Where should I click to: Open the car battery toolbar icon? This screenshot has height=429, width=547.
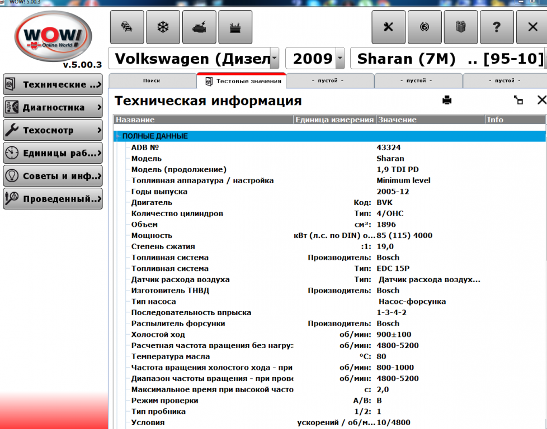tap(235, 27)
